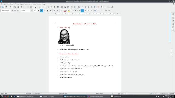Click the Insert Text Box icon
The width and height of the screenshot is (175, 98).
click(x=68, y=7)
